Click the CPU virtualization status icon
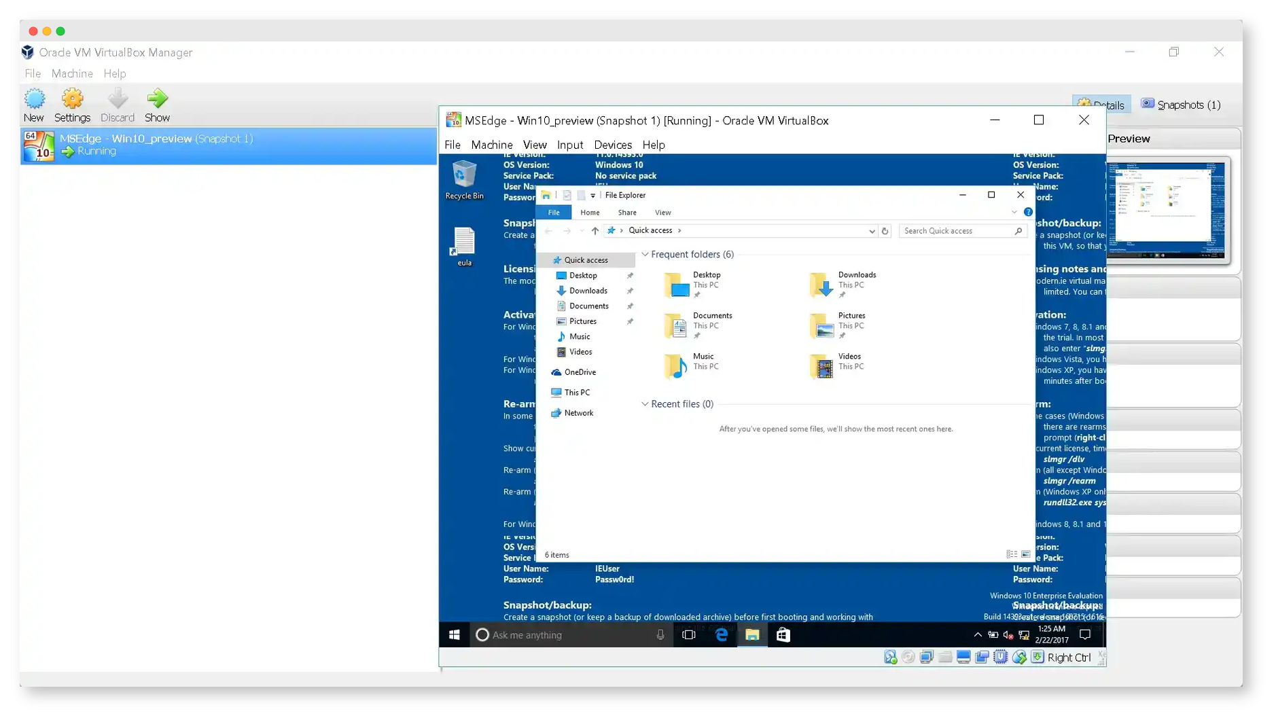This screenshot has width=1276, height=720. coord(1000,657)
